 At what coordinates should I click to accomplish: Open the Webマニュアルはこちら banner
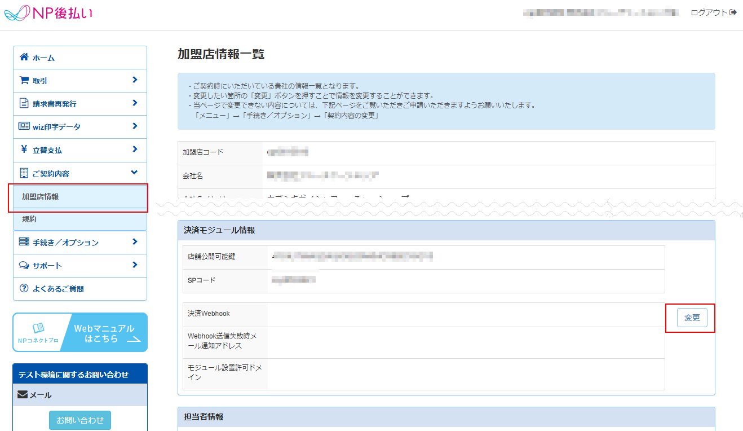80,333
